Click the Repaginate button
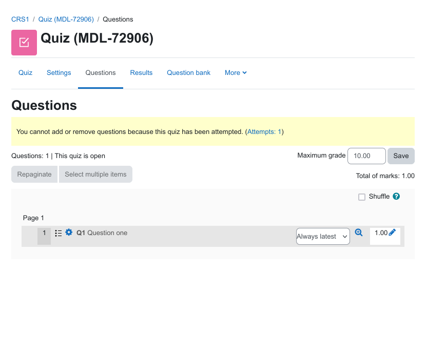This screenshot has height=349, width=426. 34,174
